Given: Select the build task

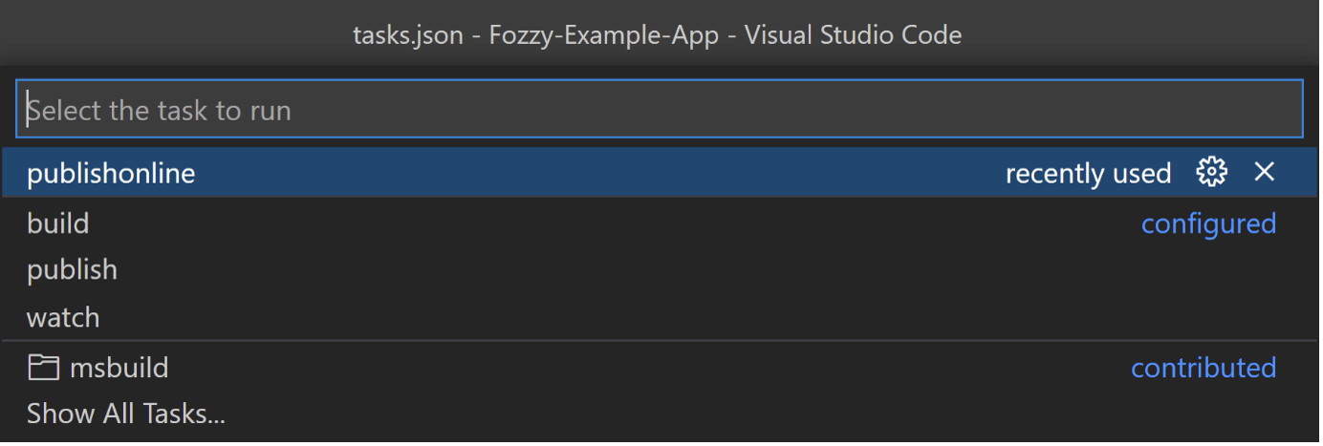Looking at the screenshot, I should coord(660,223).
